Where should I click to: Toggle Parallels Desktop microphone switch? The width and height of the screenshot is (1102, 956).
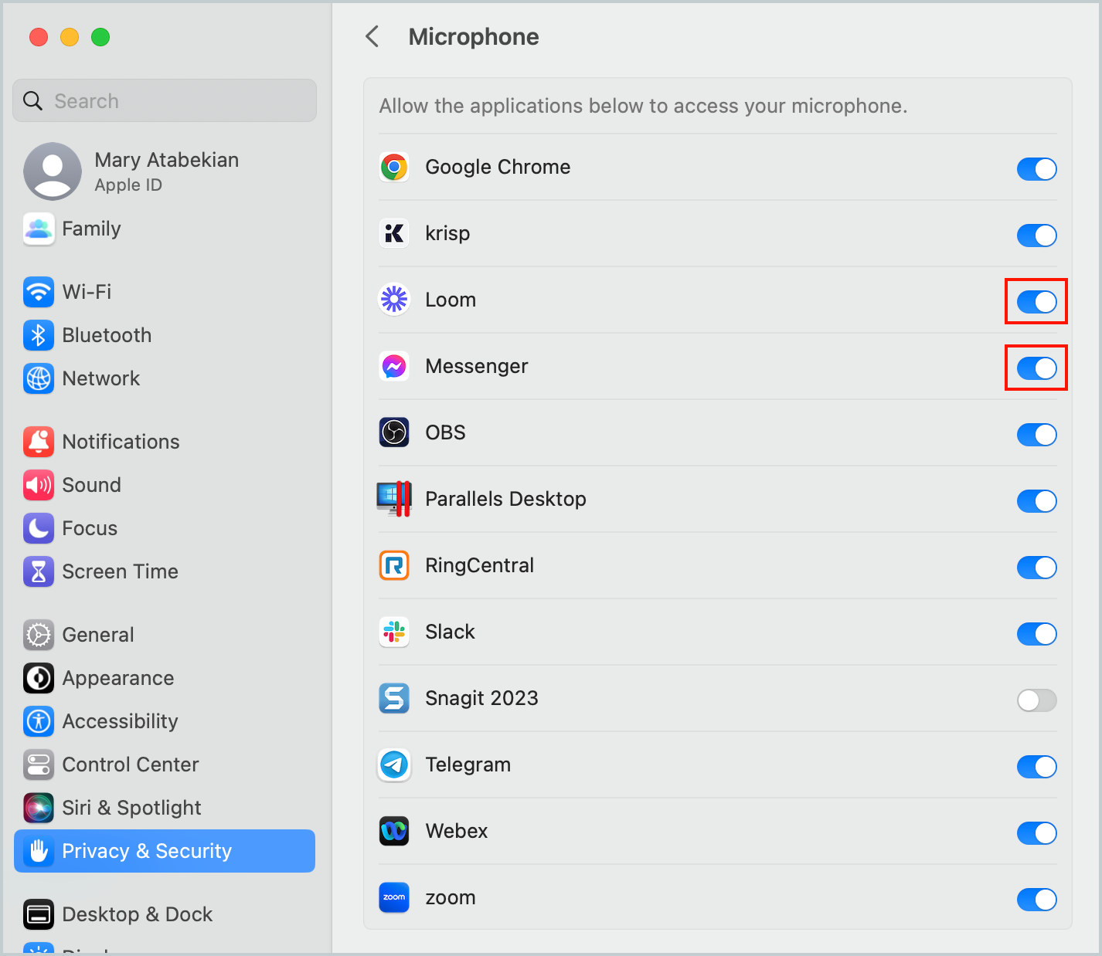click(1036, 501)
